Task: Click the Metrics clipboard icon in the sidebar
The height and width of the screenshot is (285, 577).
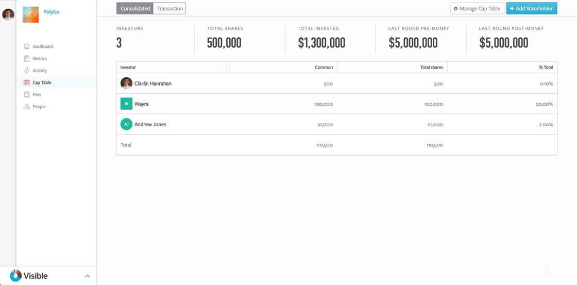Action: pos(26,59)
